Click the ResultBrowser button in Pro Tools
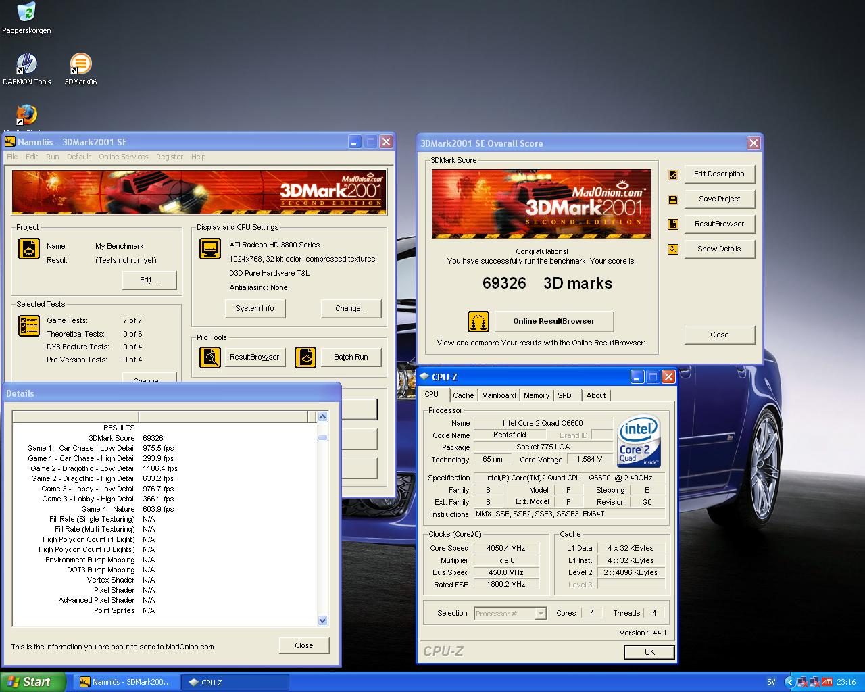This screenshot has height=692, width=865. (x=255, y=357)
